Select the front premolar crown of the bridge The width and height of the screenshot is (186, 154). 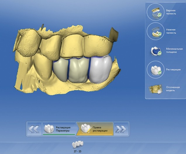click(60, 70)
